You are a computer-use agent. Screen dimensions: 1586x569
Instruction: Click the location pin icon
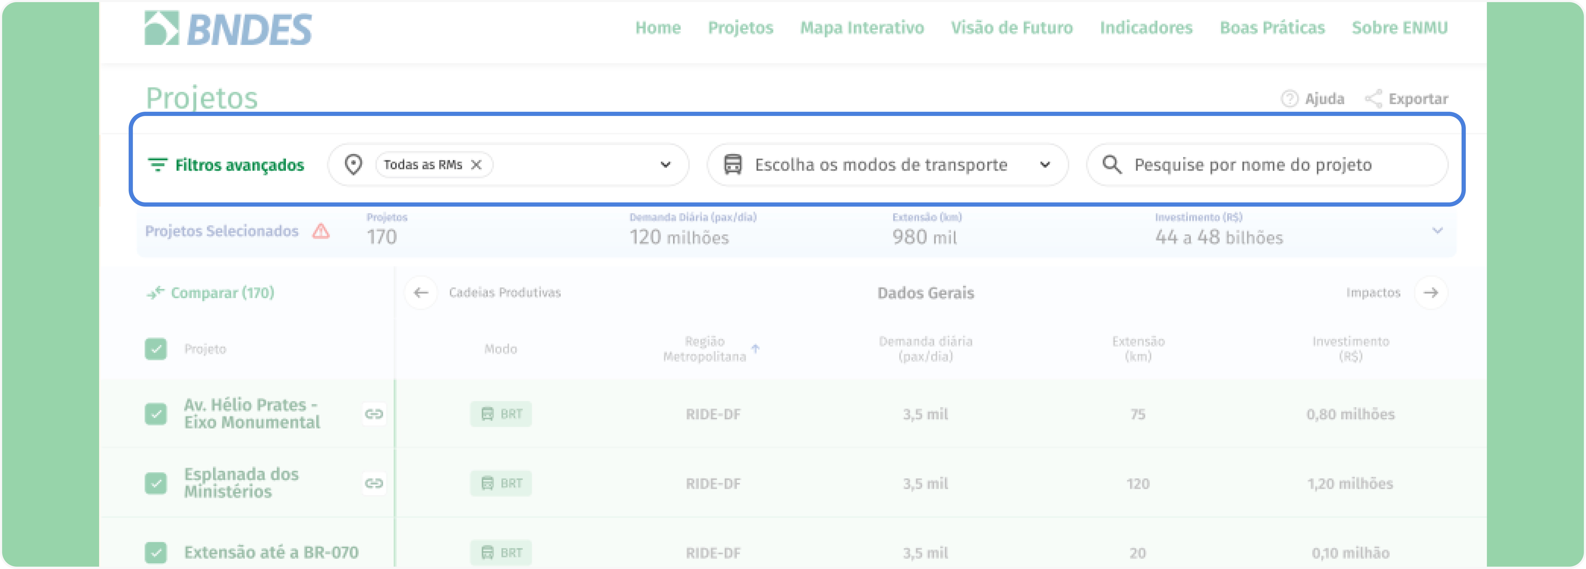pyautogui.click(x=354, y=164)
